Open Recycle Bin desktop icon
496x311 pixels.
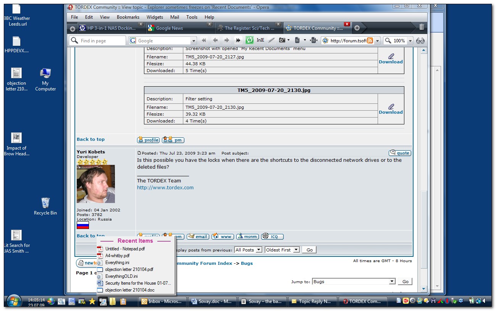[x=45, y=206]
